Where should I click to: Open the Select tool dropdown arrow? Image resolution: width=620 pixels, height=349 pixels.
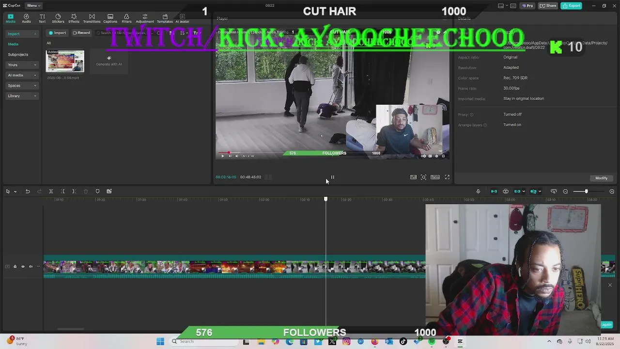[x=15, y=191]
